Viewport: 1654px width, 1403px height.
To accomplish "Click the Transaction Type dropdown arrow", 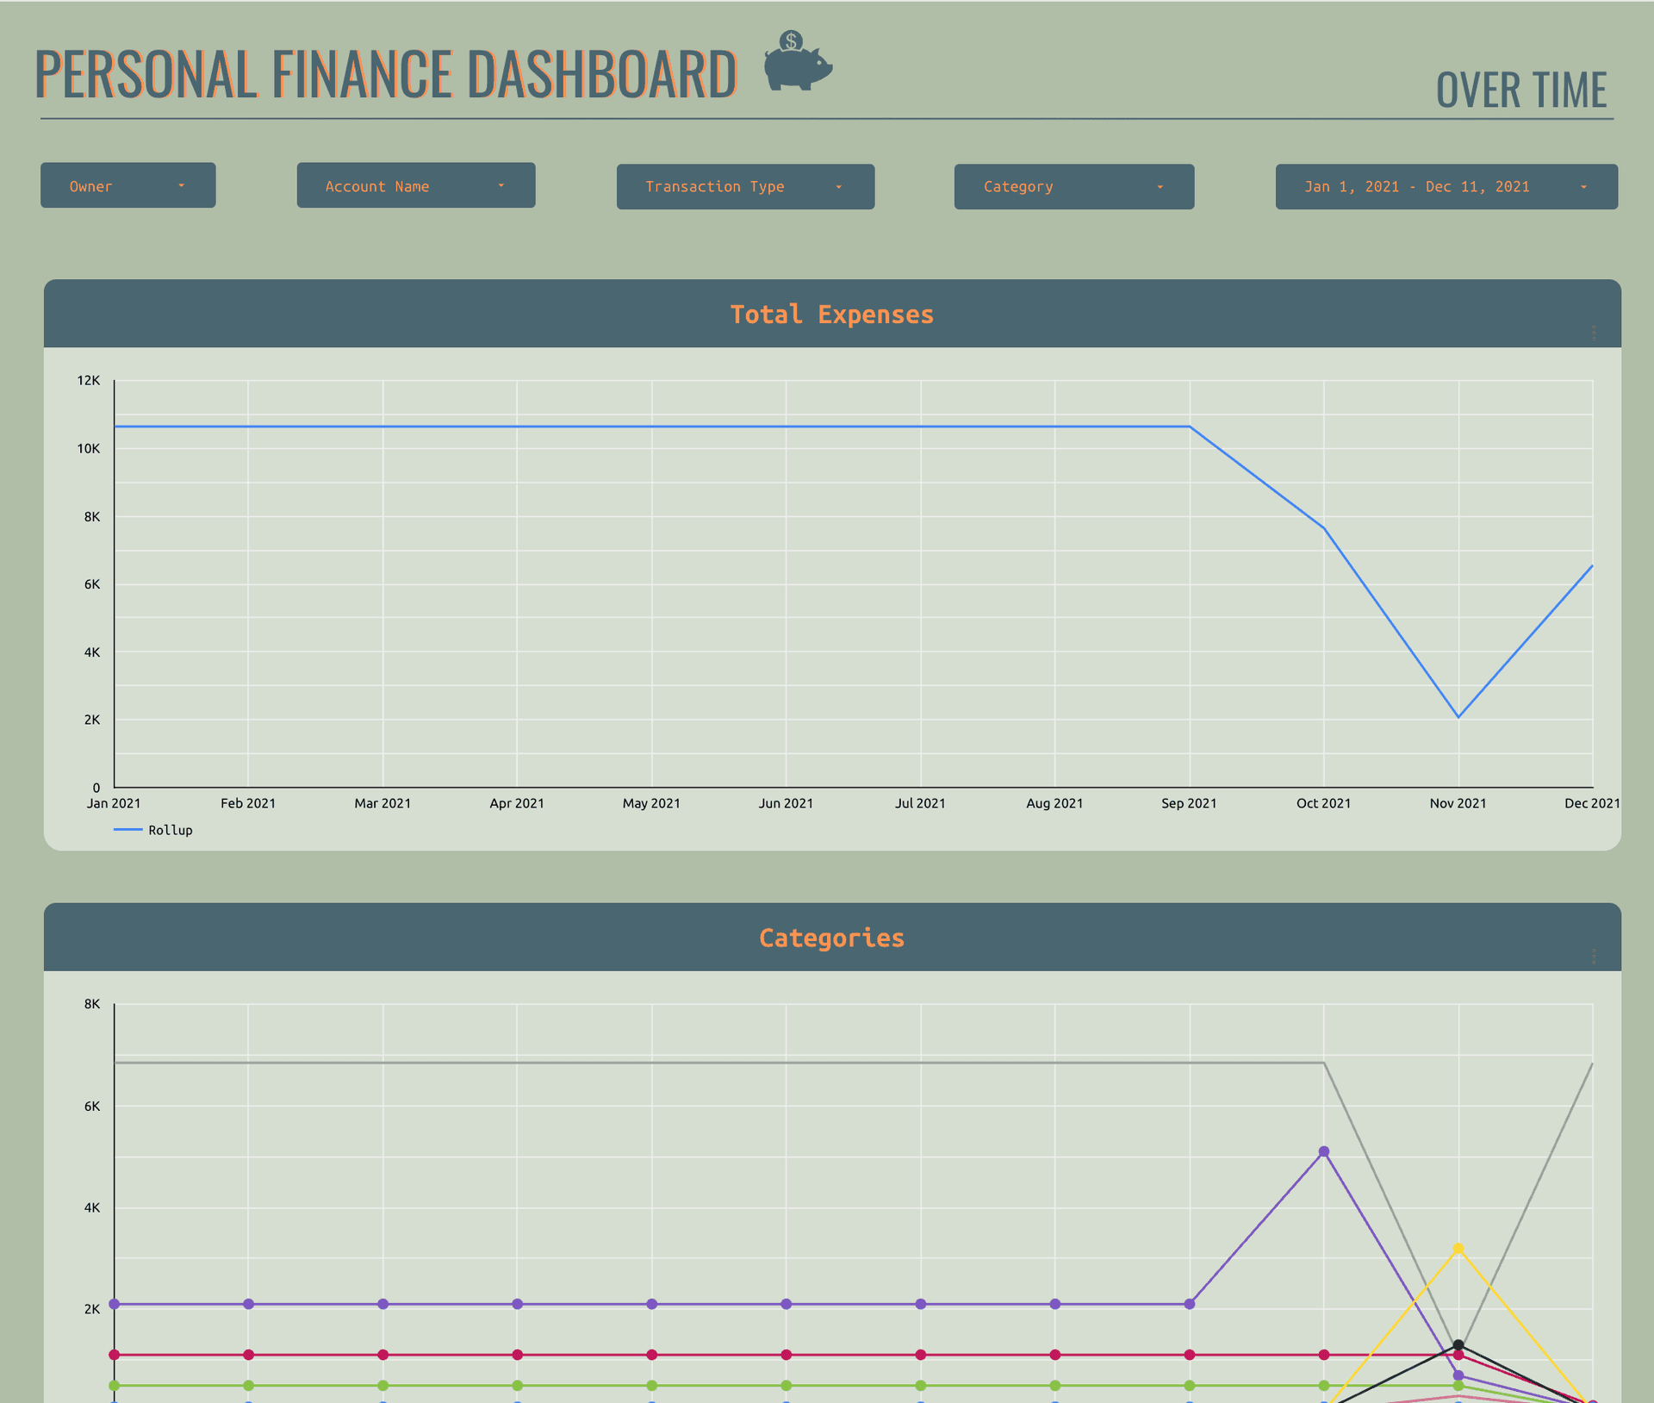I will 838,187.
